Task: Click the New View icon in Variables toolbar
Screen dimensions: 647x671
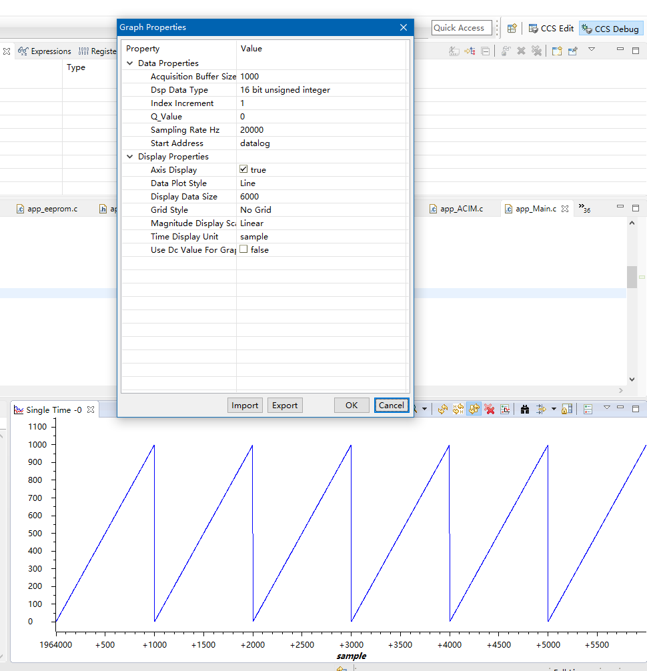Action: pos(557,51)
